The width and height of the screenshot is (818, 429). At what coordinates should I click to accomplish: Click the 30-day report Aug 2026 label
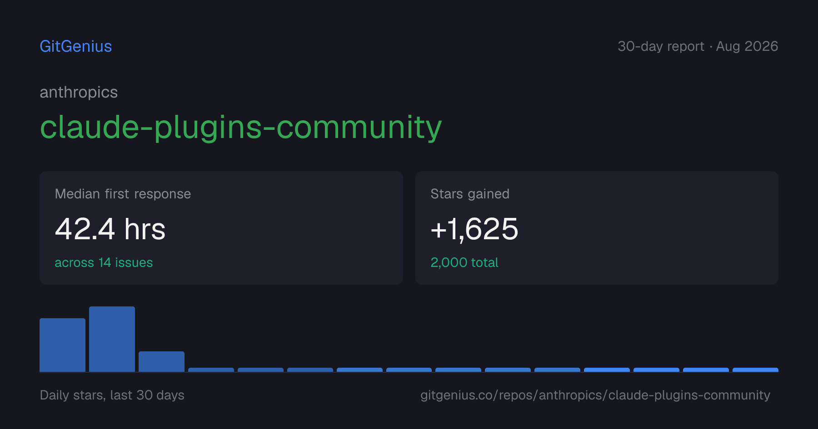[x=698, y=46]
